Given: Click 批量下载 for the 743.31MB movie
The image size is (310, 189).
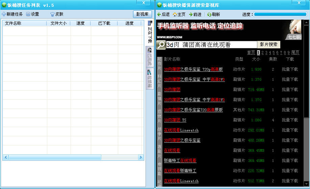Looking at the screenshot, I should click(290, 110).
